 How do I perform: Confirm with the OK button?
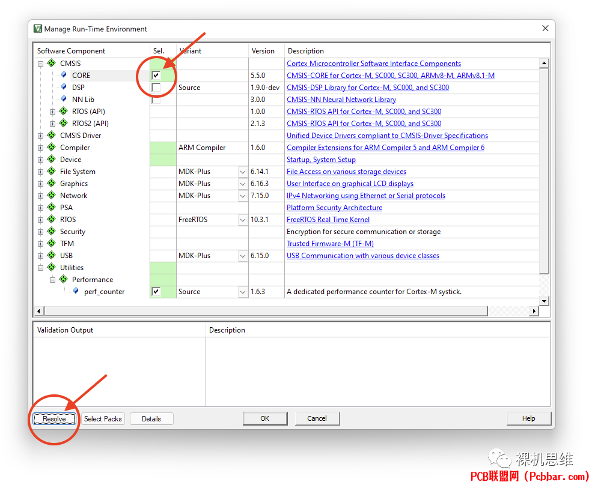pos(265,418)
